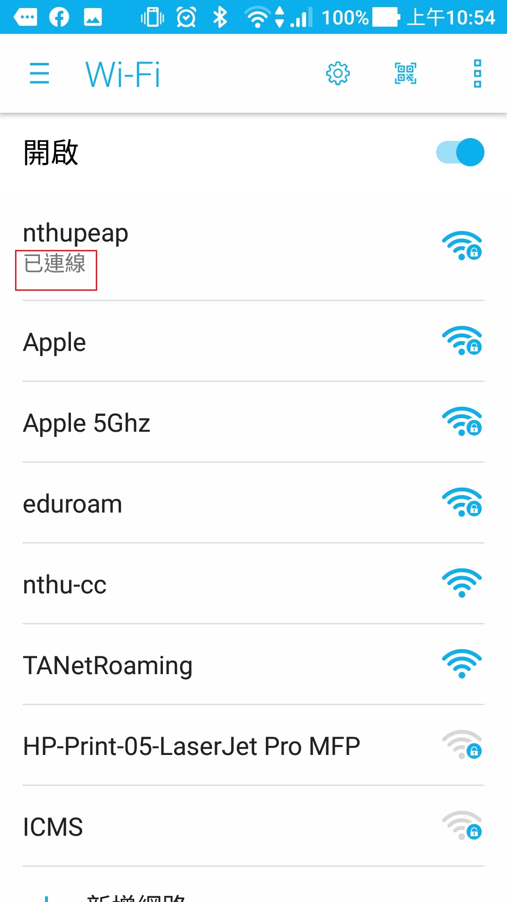
Task: Tap the nthupeap secured signal icon
Action: [x=462, y=246]
